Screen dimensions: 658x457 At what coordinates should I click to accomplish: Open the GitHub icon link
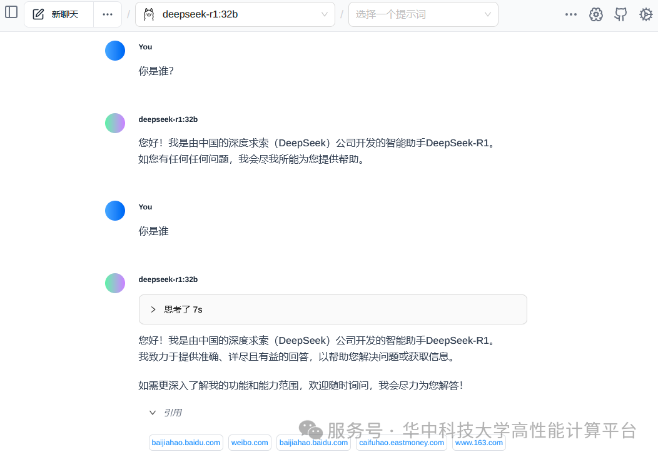pos(620,14)
